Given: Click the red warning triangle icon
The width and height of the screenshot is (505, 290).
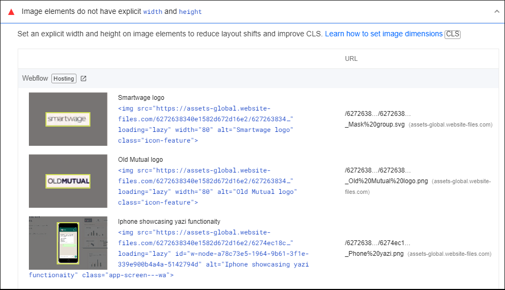Looking at the screenshot, I should coord(11,12).
